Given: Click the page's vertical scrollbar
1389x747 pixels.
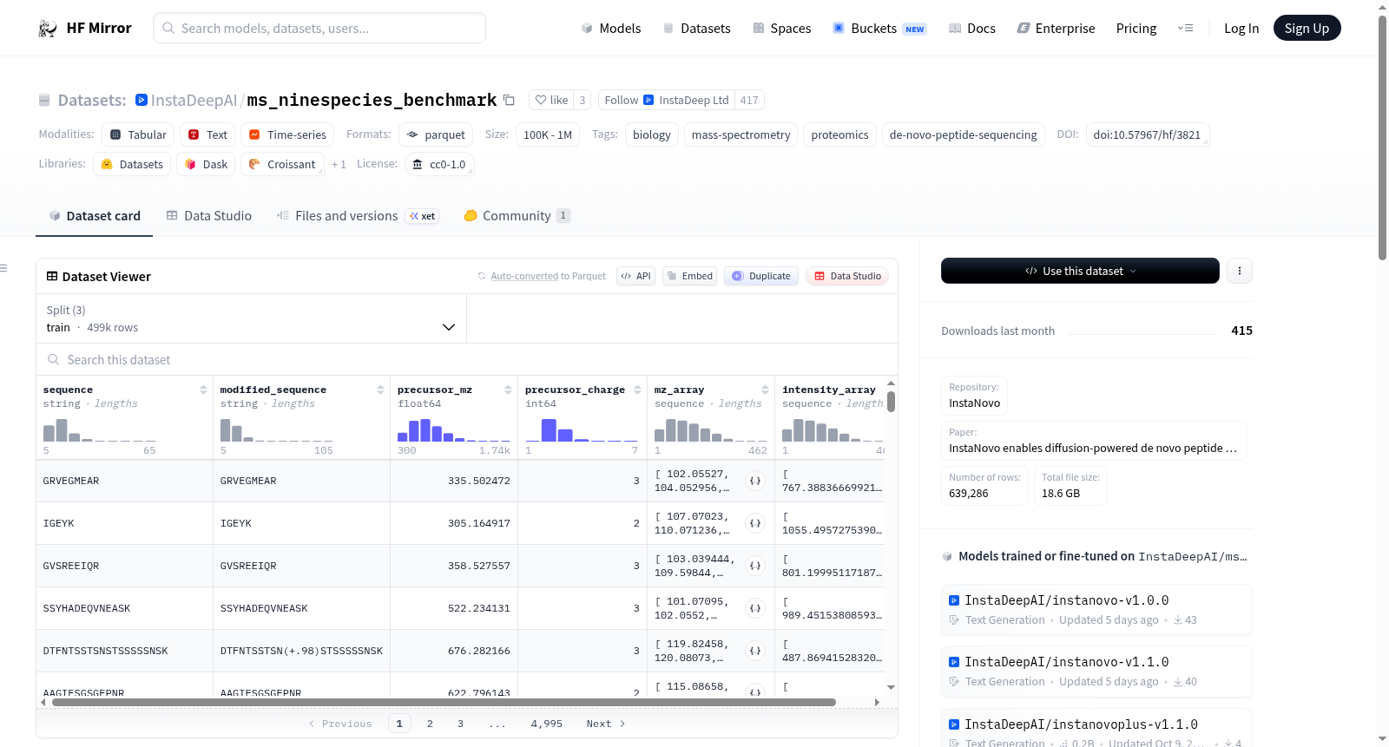Looking at the screenshot, I should [x=1383, y=138].
